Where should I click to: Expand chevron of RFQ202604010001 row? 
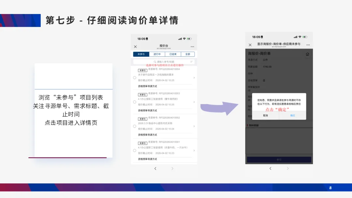tap(194, 150)
